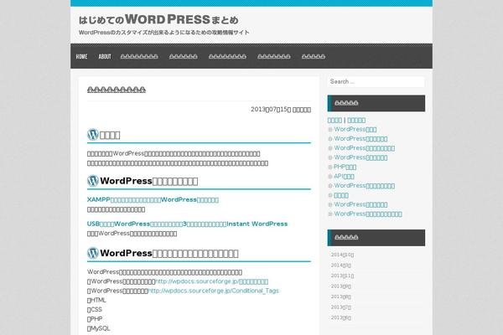The image size is (503, 335).
Task: Open the USB Instant WordPress article link
Action: tap(187, 224)
